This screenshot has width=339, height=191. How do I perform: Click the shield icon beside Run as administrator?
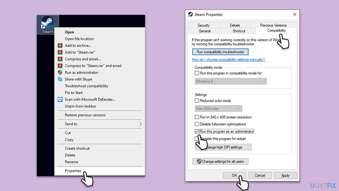click(60, 72)
